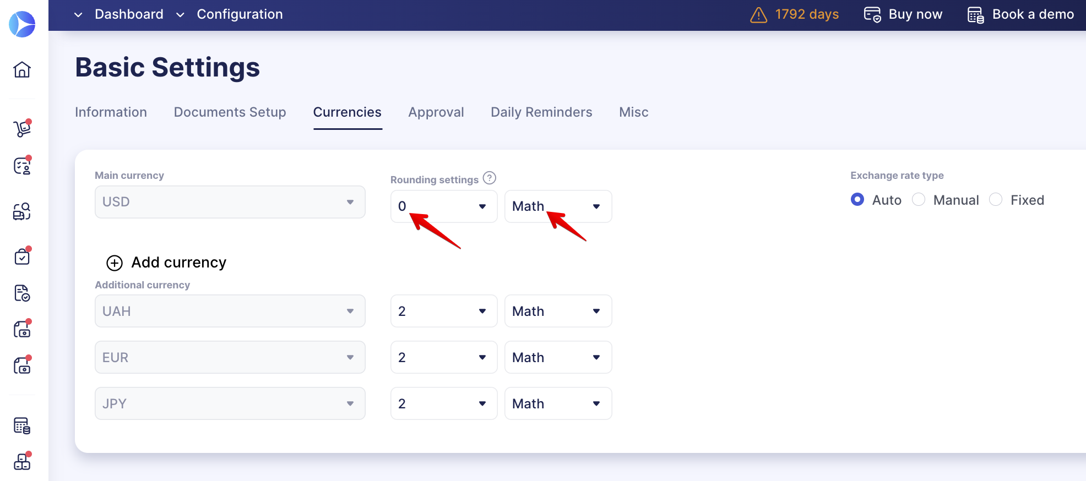Click the Rounding settings help question icon

[x=489, y=178]
